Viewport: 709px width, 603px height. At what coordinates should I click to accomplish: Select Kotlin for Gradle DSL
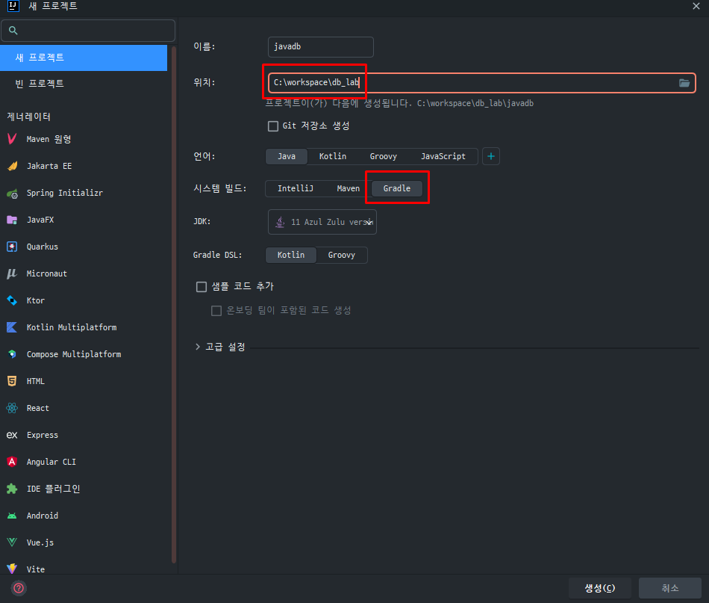point(291,256)
